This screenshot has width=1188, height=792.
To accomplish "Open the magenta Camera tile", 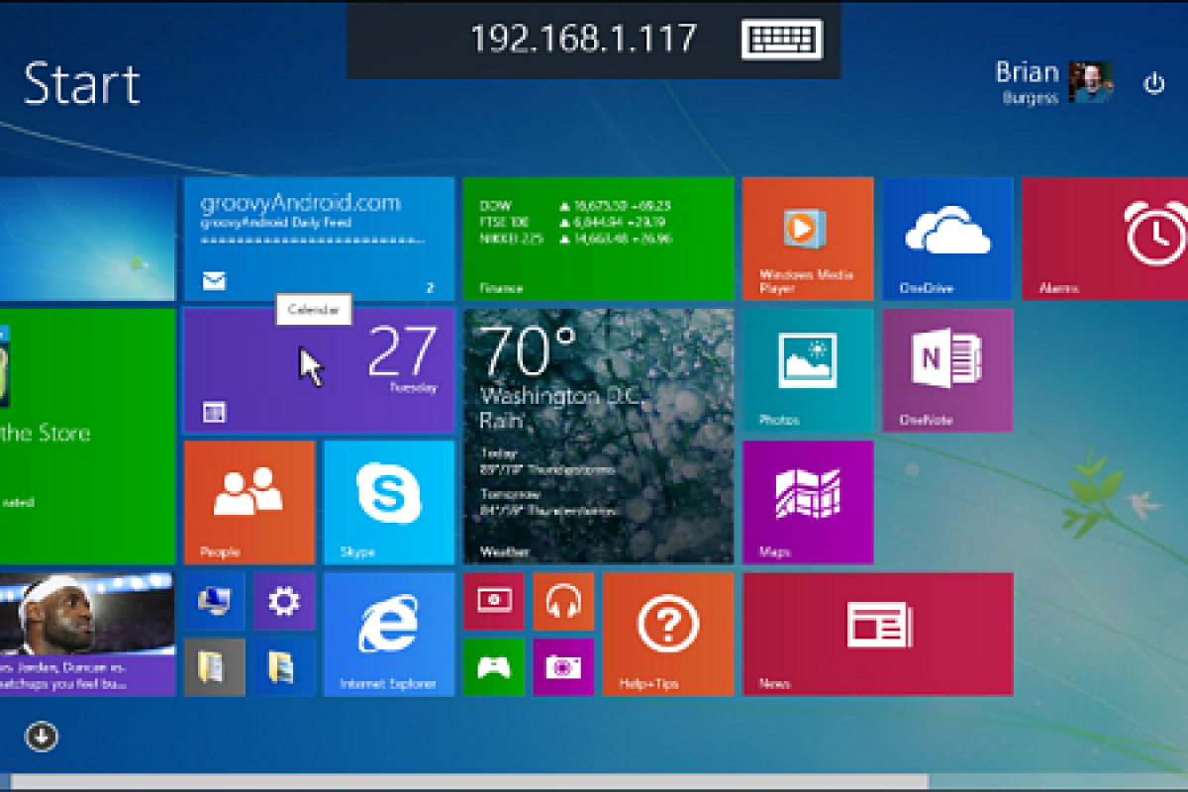I will pyautogui.click(x=563, y=667).
